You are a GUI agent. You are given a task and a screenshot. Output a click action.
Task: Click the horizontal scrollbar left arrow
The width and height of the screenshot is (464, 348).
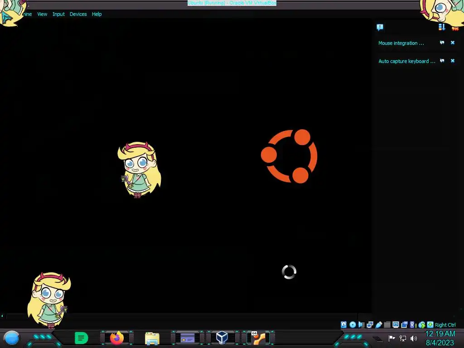pyautogui.click(x=2, y=316)
